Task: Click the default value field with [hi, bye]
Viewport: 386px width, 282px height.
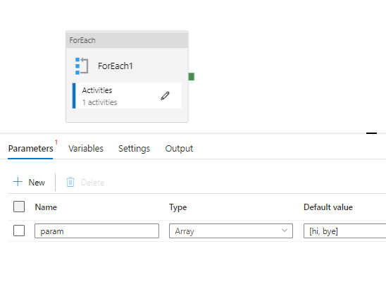Action: (x=345, y=231)
